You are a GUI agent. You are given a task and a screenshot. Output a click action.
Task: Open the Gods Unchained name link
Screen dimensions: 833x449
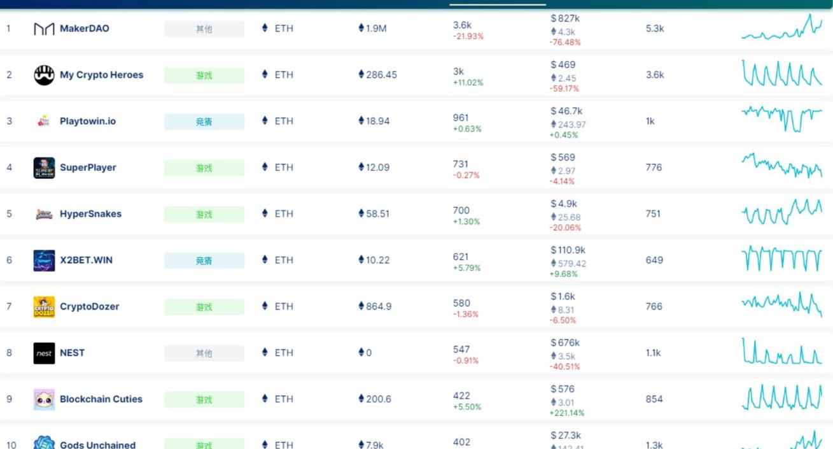coord(97,445)
